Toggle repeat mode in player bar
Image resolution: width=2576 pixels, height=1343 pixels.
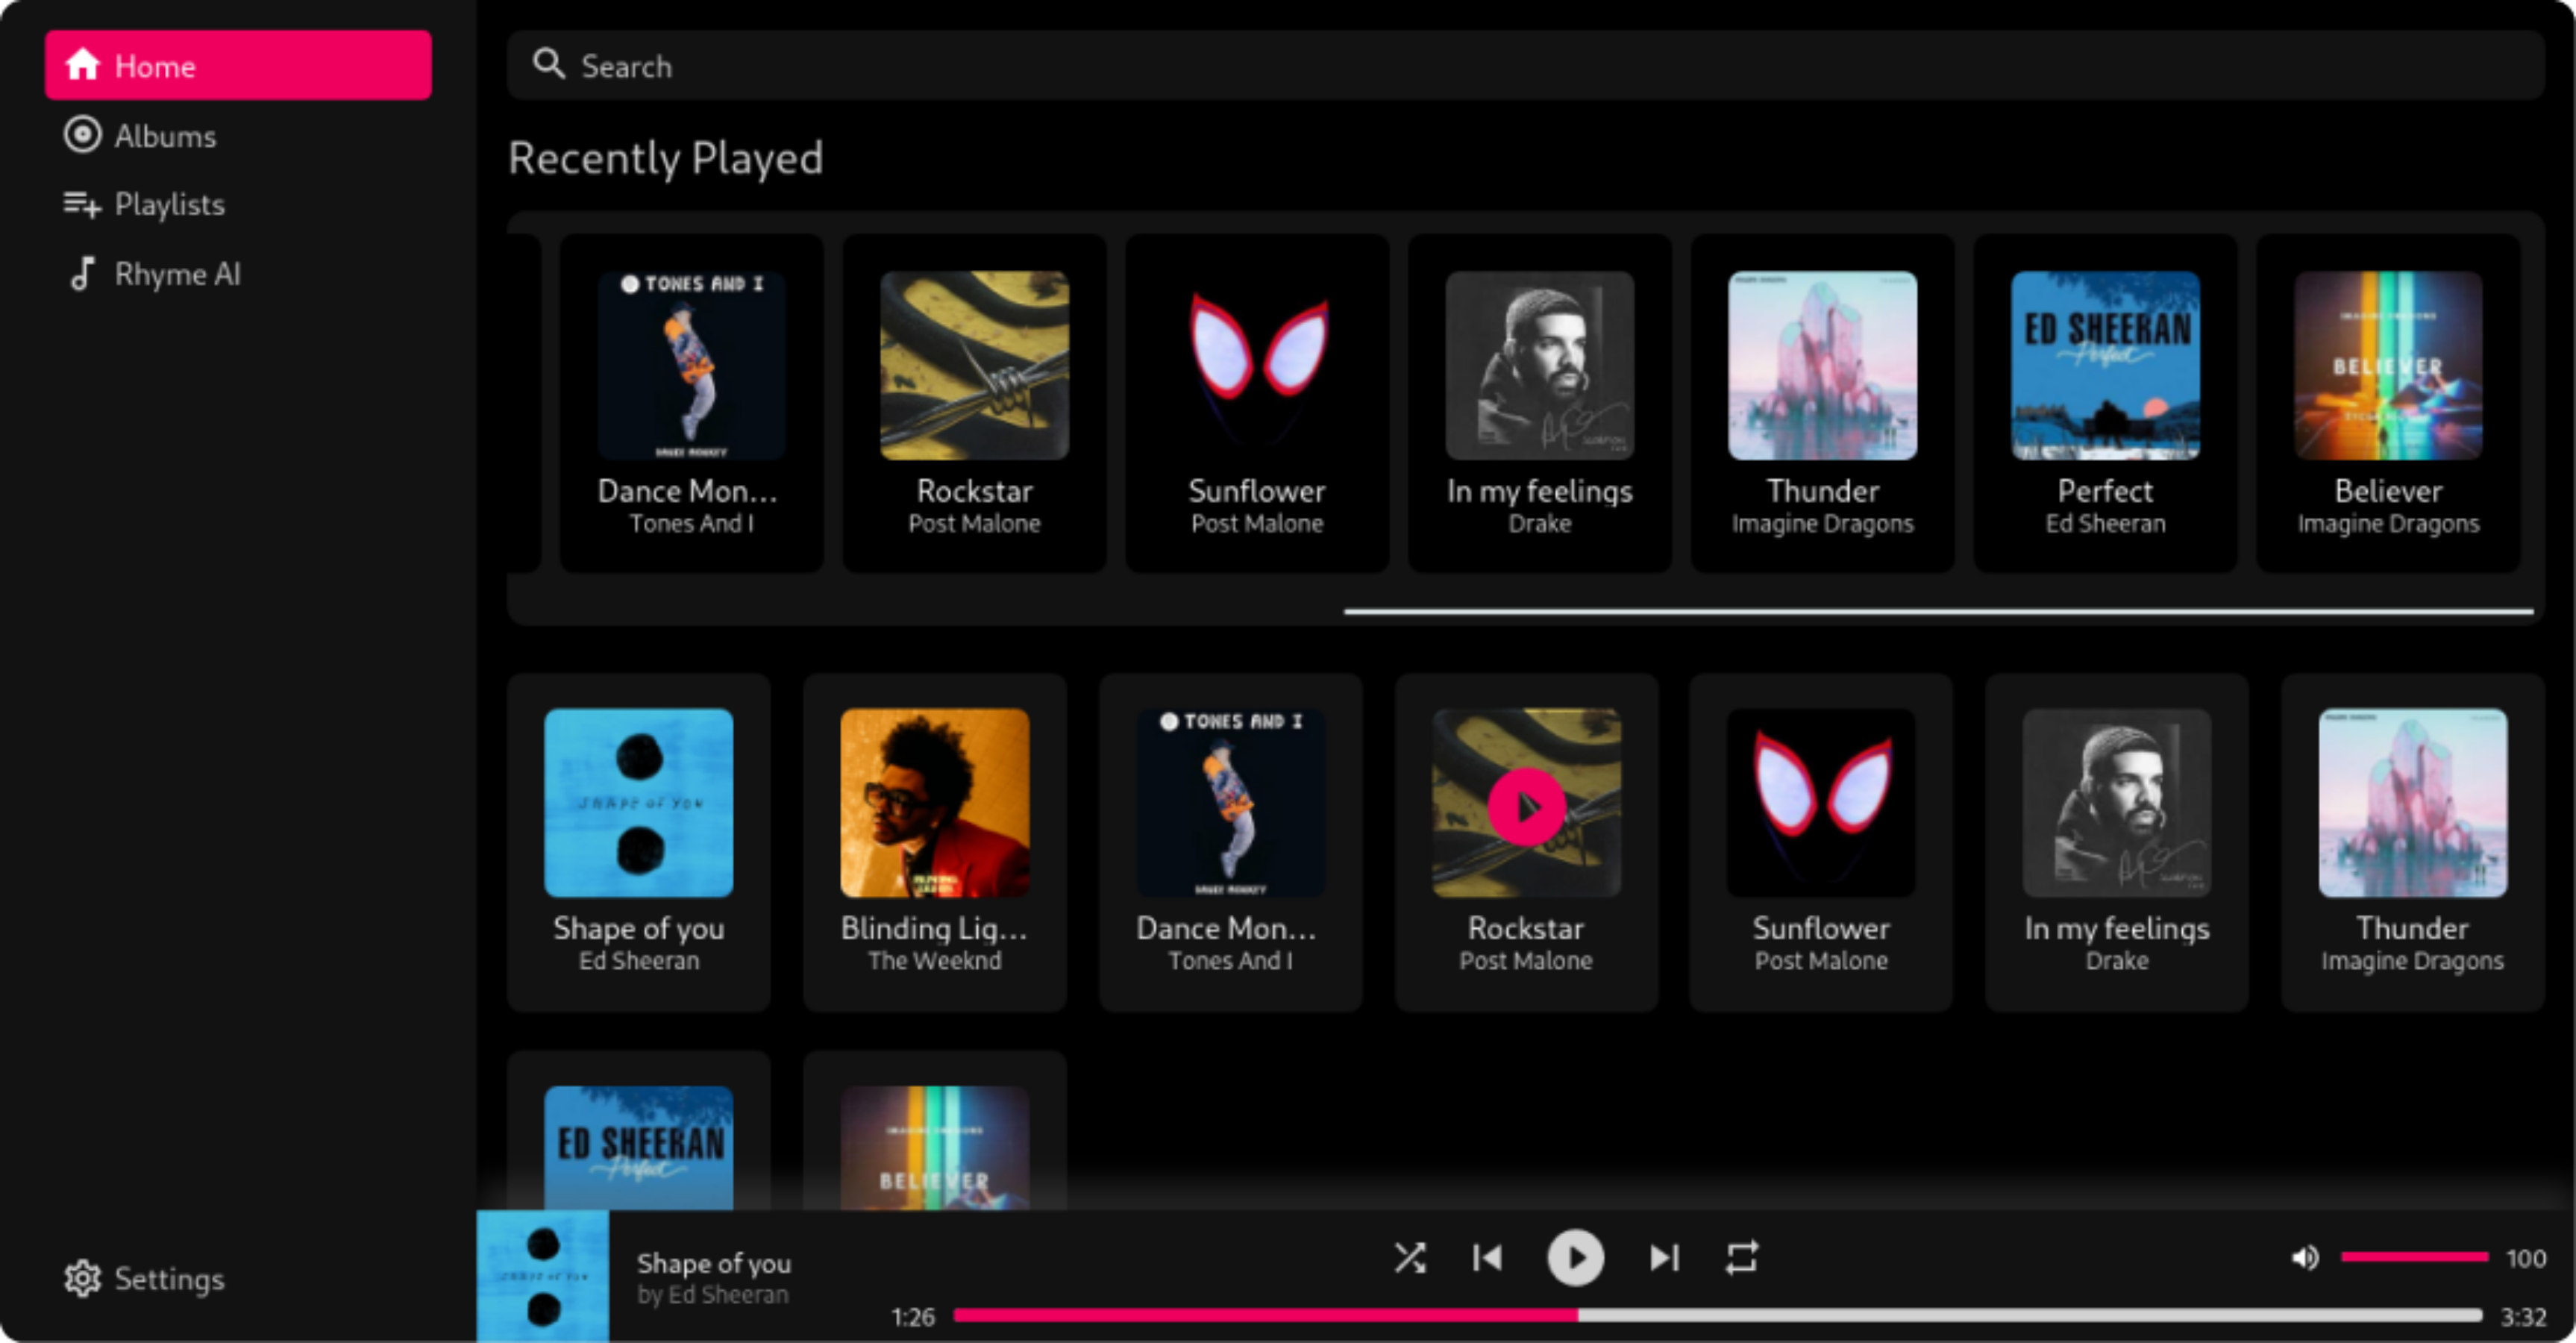coord(1741,1258)
